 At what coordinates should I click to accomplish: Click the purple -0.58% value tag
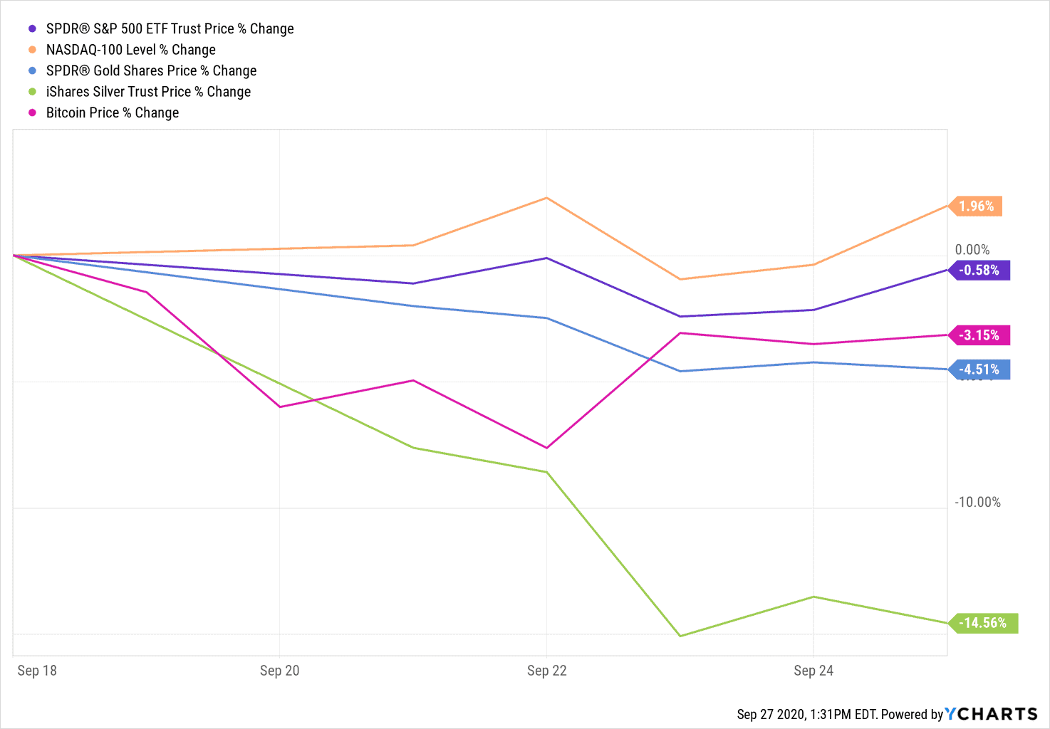[x=979, y=271]
